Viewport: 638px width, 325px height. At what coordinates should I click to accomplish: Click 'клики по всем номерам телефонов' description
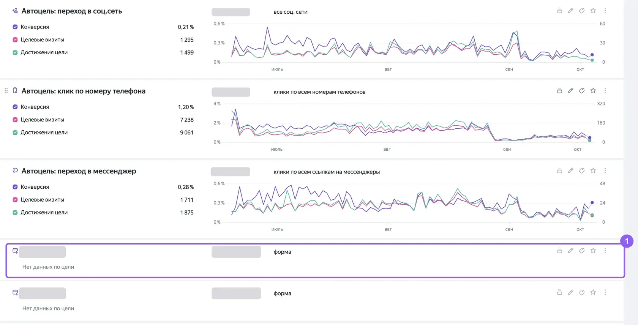319,92
